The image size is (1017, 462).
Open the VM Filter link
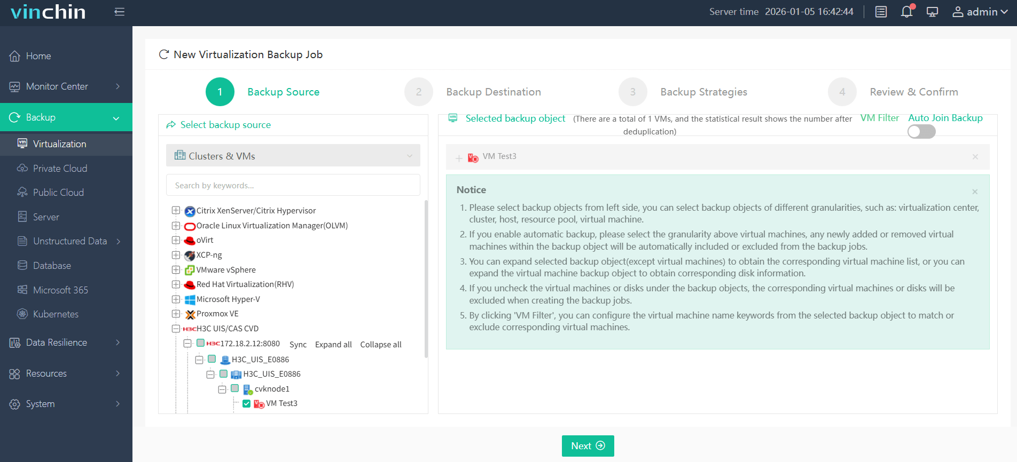[x=879, y=118]
